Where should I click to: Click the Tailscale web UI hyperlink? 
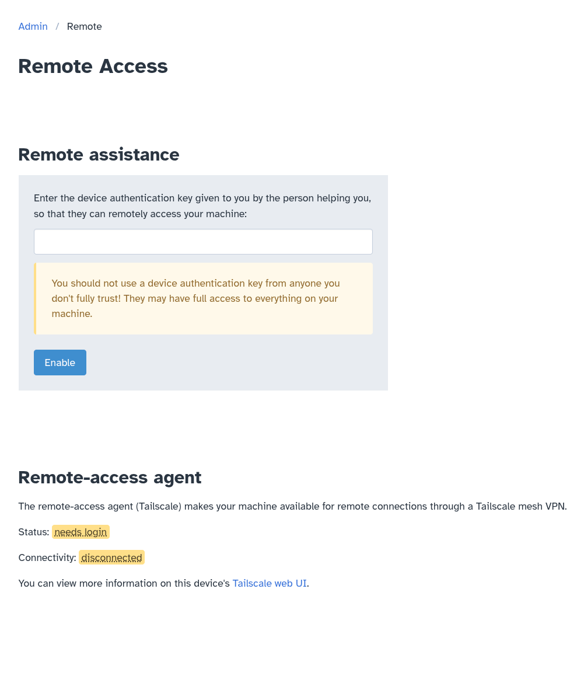pos(270,583)
